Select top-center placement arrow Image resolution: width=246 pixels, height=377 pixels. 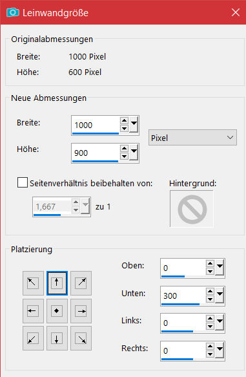coord(57,283)
